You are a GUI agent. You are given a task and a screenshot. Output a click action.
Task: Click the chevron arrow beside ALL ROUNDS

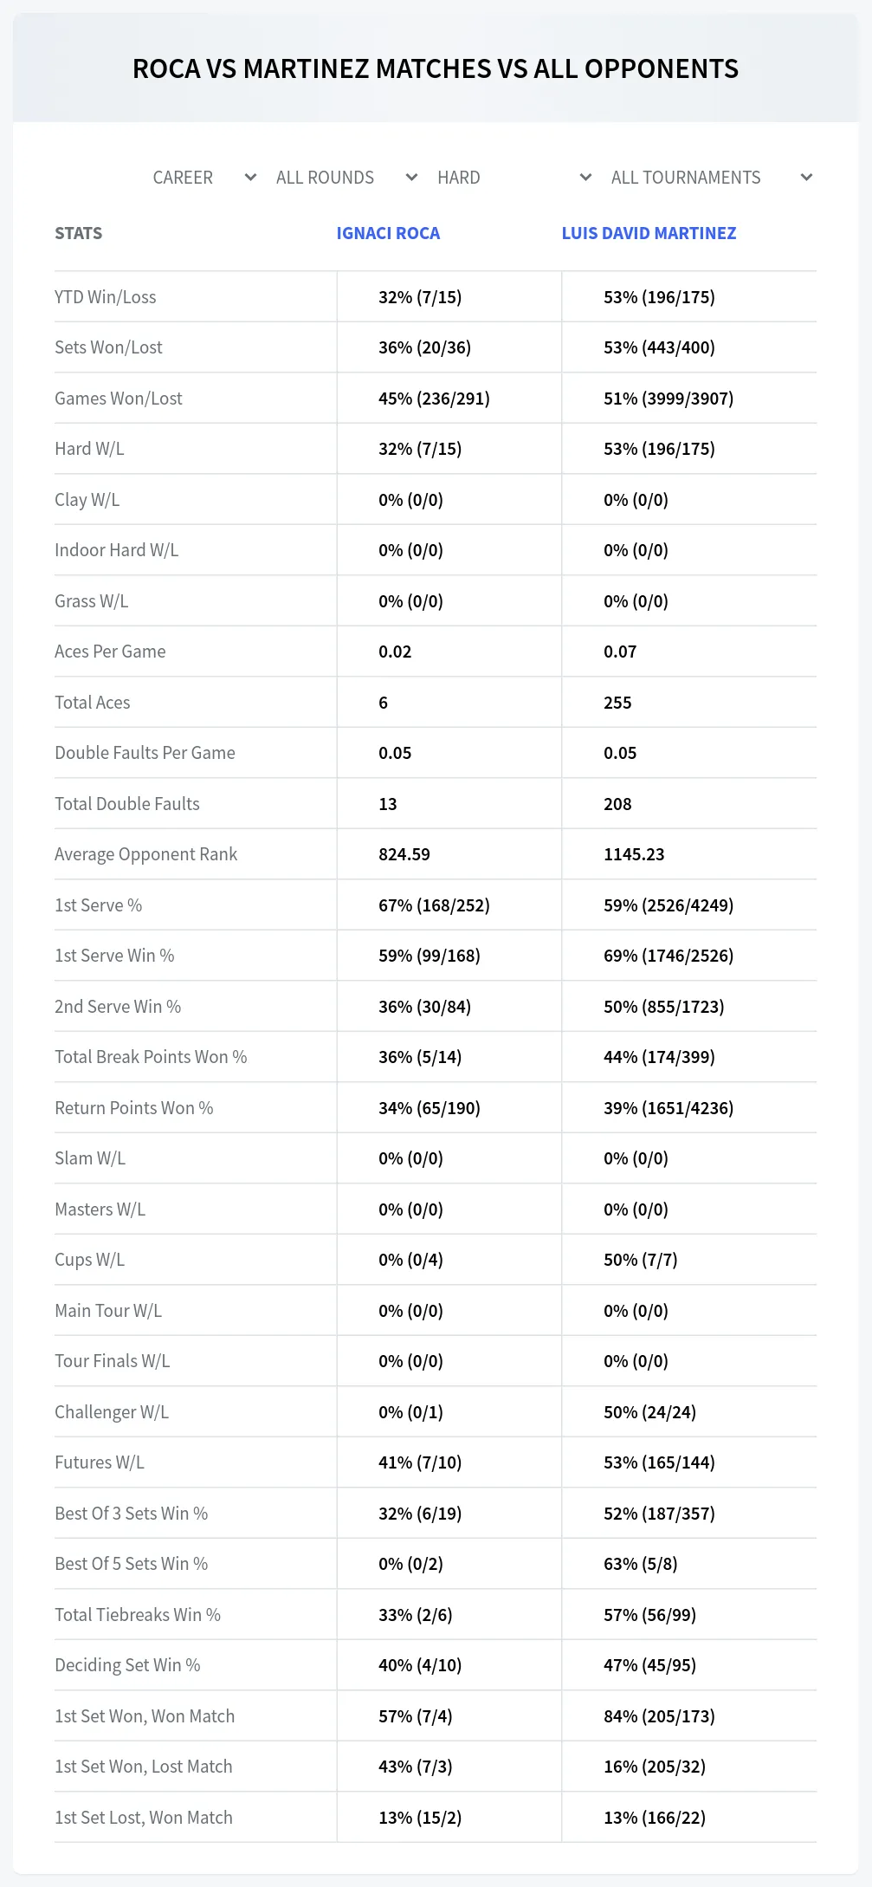(411, 178)
